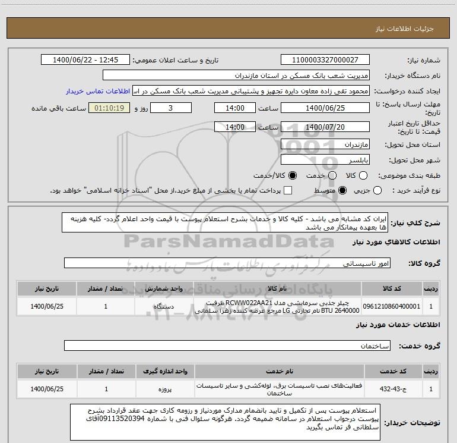Click the announcement date field 1400/06/22 - 12:45

pos(85,60)
